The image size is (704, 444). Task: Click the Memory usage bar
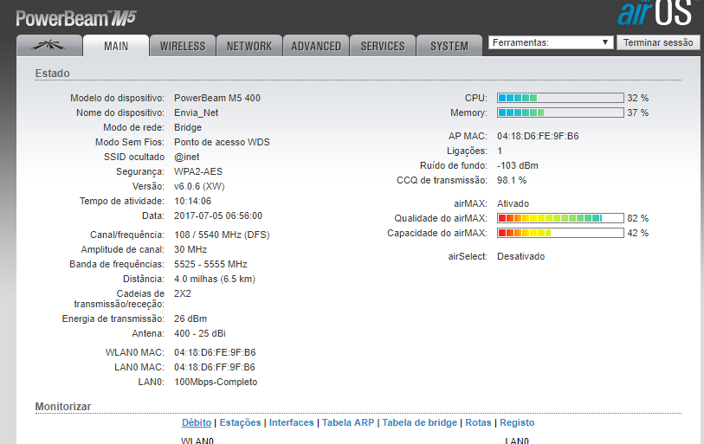(x=560, y=113)
